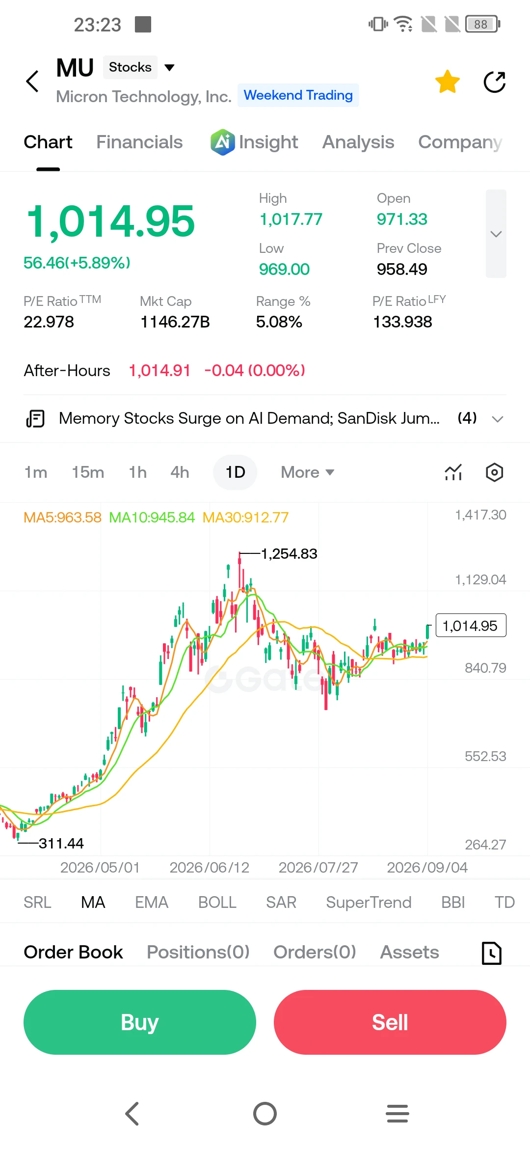530x1149 pixels.
Task: Tap the battery 88 status icon
Action: [x=482, y=24]
